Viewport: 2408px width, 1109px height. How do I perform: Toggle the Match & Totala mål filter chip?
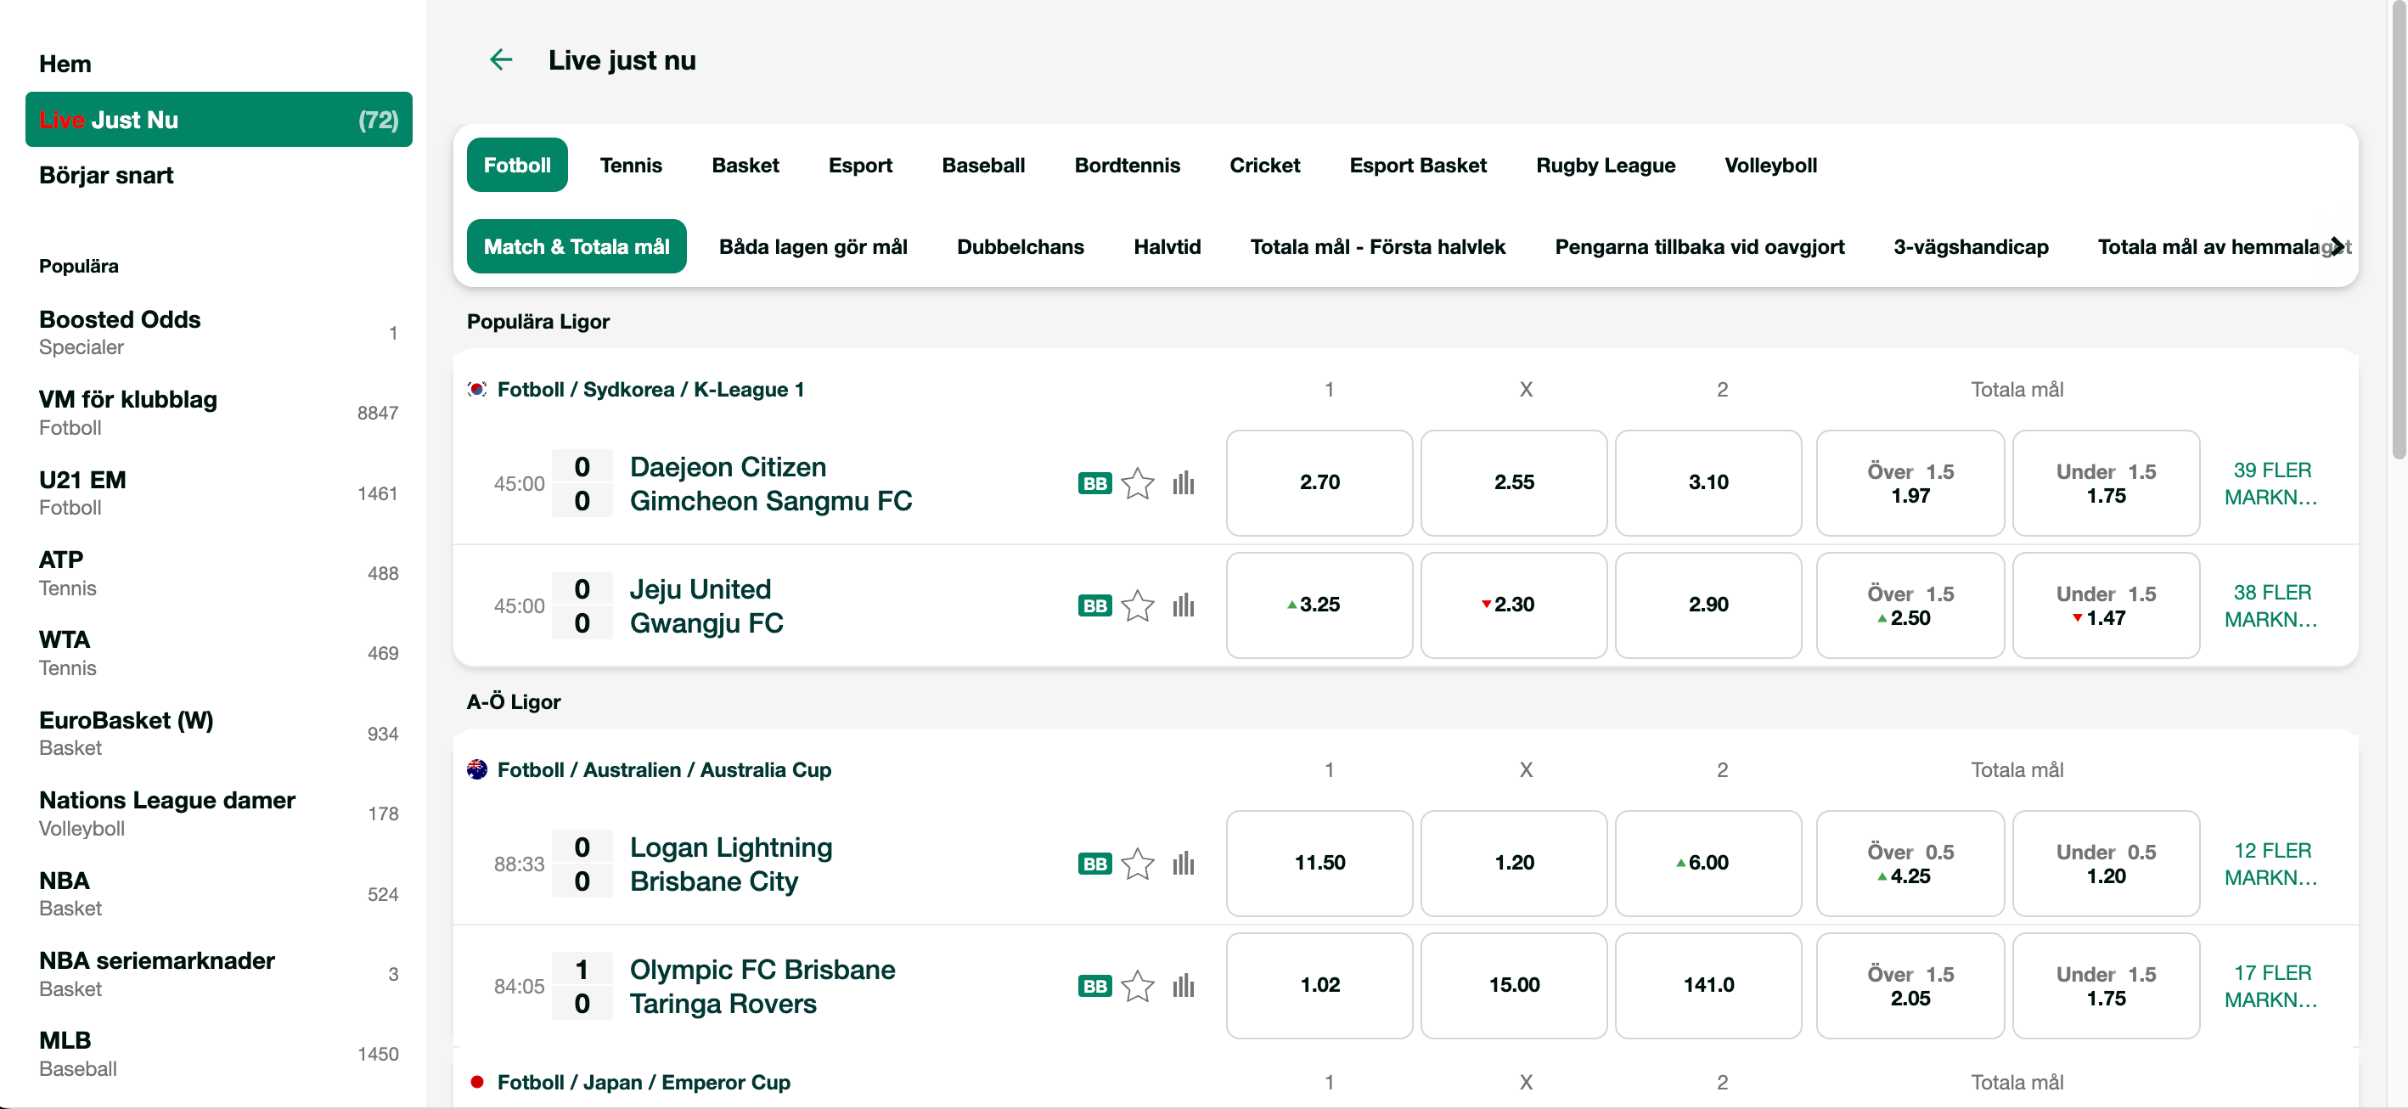click(x=576, y=246)
